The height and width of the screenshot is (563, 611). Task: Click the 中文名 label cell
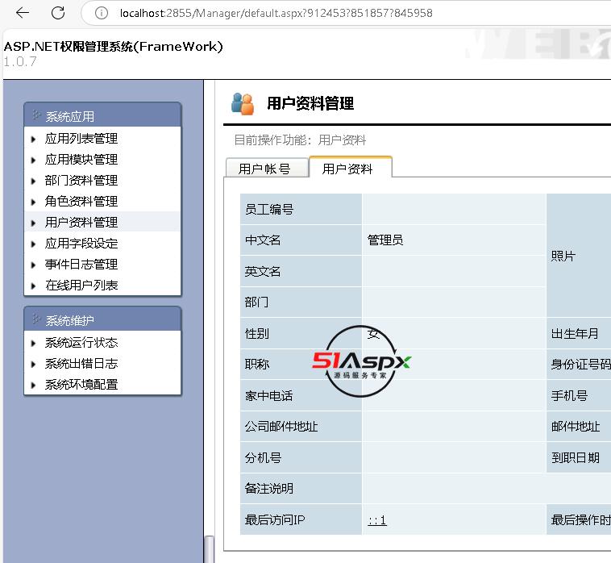click(x=301, y=240)
